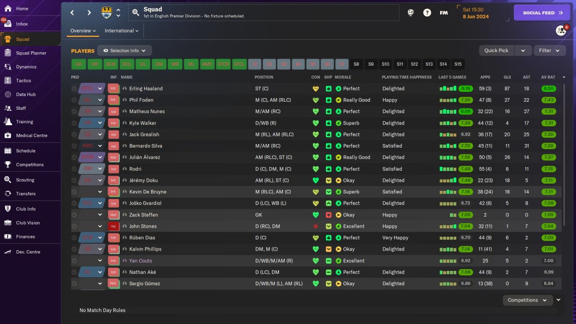Toggle the pick checkbox for Erling Haaland
The height and width of the screenshot is (324, 576).
click(74, 89)
